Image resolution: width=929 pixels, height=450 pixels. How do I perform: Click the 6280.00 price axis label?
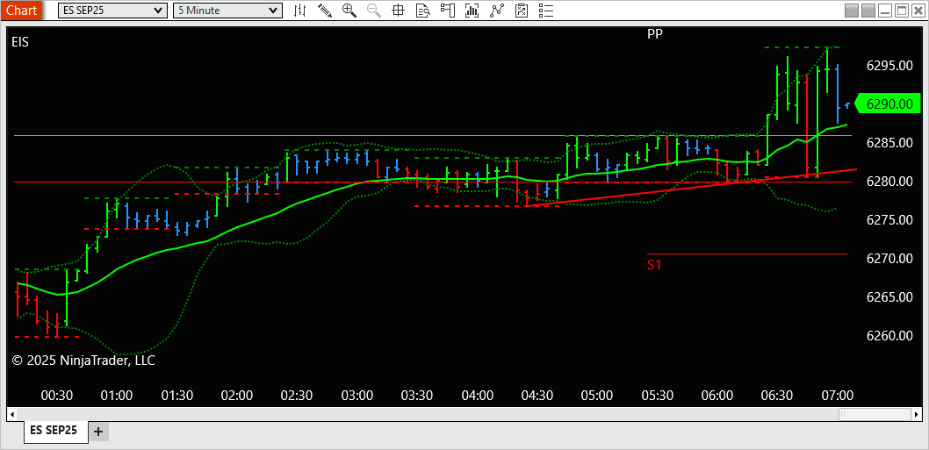pyautogui.click(x=889, y=182)
